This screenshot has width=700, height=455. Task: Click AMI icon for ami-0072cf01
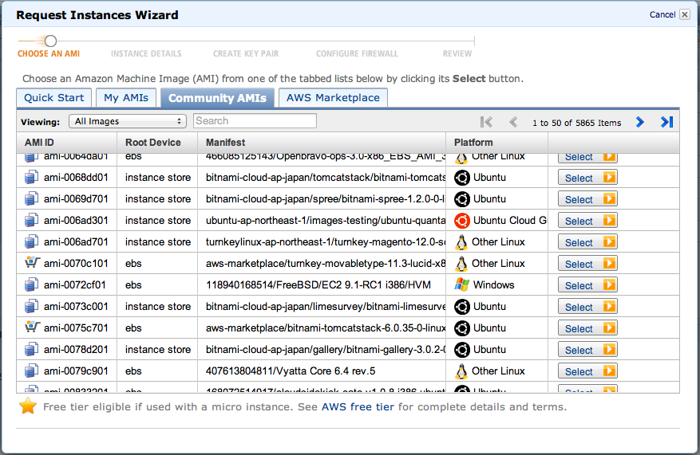[x=31, y=284]
